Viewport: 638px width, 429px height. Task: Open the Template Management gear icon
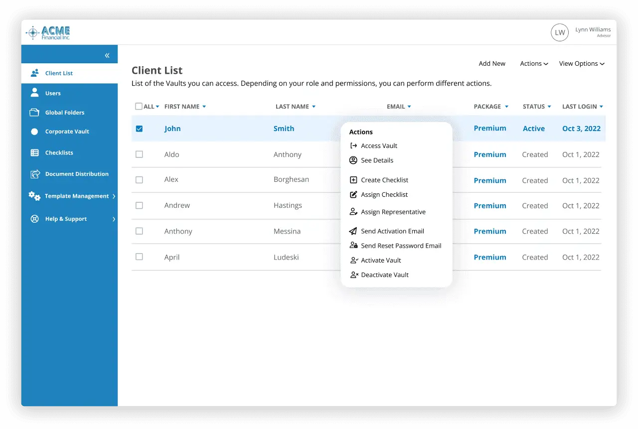(34, 196)
